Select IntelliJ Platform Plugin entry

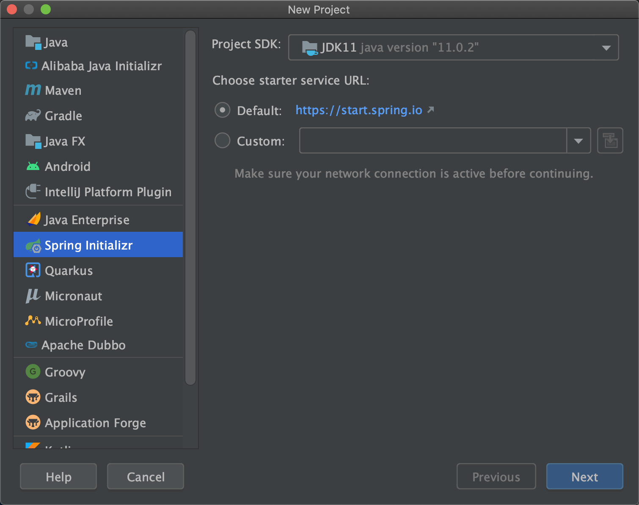[x=98, y=192]
